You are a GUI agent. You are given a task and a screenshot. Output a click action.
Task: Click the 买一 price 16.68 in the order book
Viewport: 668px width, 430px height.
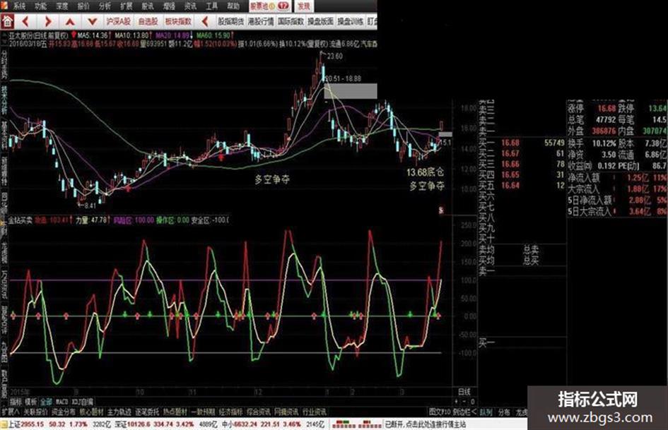coord(510,143)
